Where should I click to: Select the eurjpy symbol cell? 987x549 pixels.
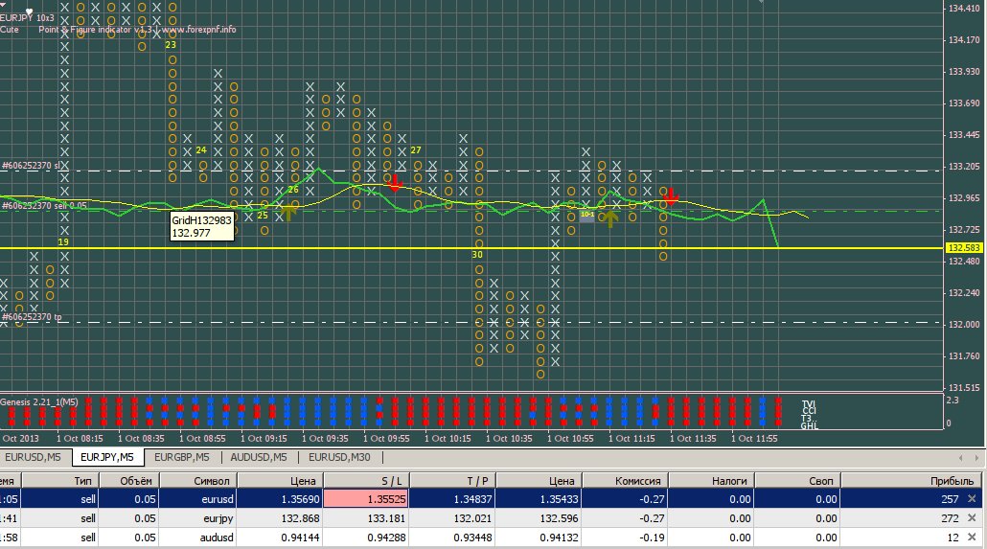point(197,518)
